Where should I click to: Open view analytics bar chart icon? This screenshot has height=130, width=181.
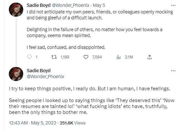pyautogui.click(x=119, y=57)
